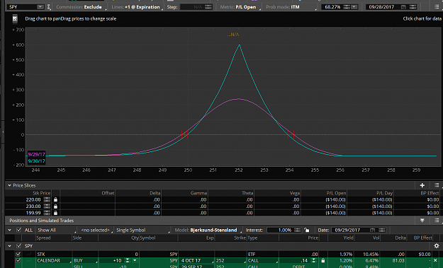Viewport: 443px width, 268px height.
Task: Click the chart icon in CALENDAR row
Action: pos(28,260)
